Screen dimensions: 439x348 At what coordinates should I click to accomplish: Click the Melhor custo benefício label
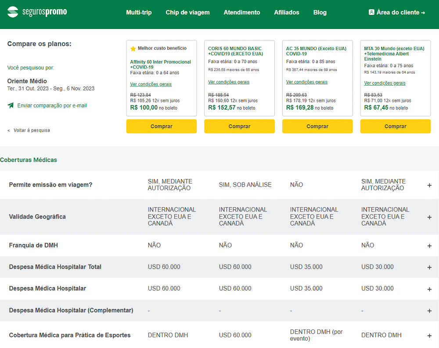(162, 48)
